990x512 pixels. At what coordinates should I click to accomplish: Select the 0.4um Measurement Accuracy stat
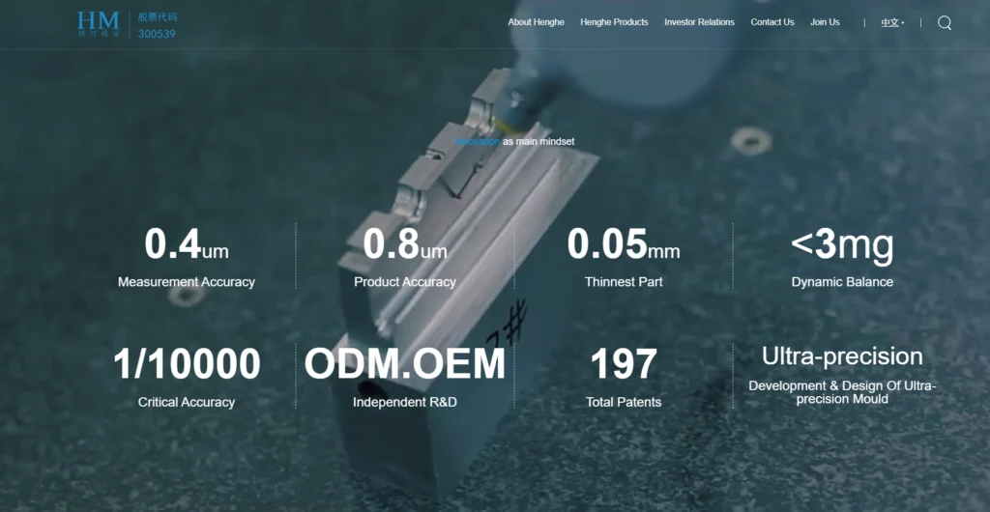[187, 245]
